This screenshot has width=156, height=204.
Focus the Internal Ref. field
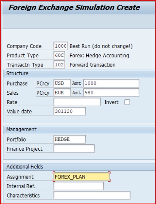(79, 186)
